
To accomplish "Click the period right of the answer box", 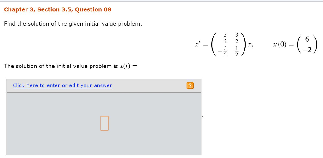I will (203, 117).
